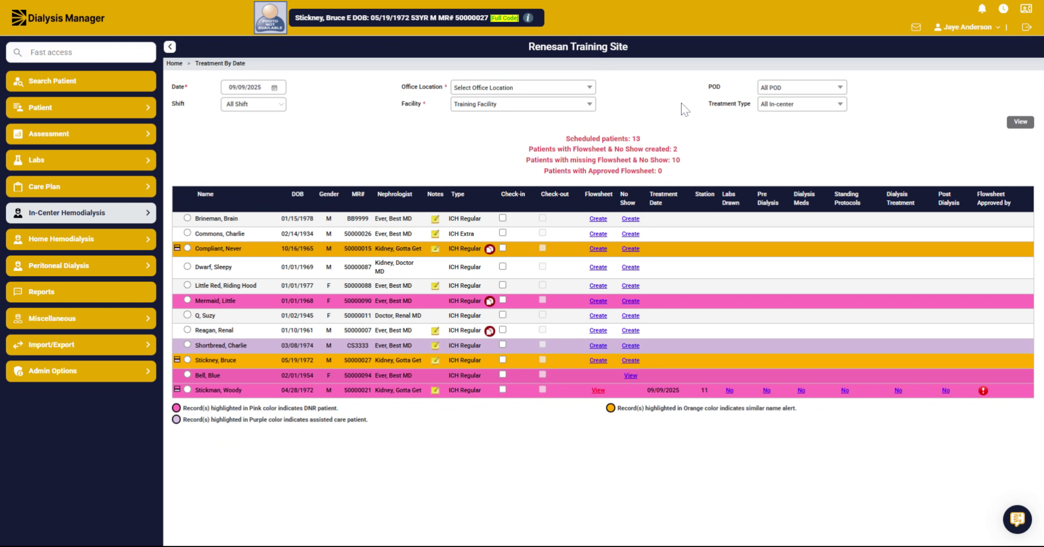Tick Check-in checkbox for Dwarf, Sleepy
This screenshot has width=1044, height=547.
(502, 266)
